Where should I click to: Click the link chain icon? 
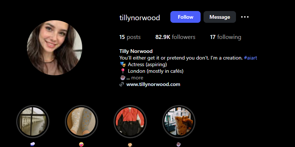122,85
